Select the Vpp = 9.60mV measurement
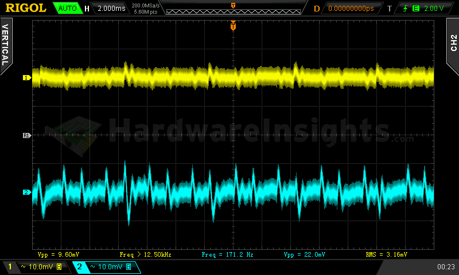 (x=59, y=254)
